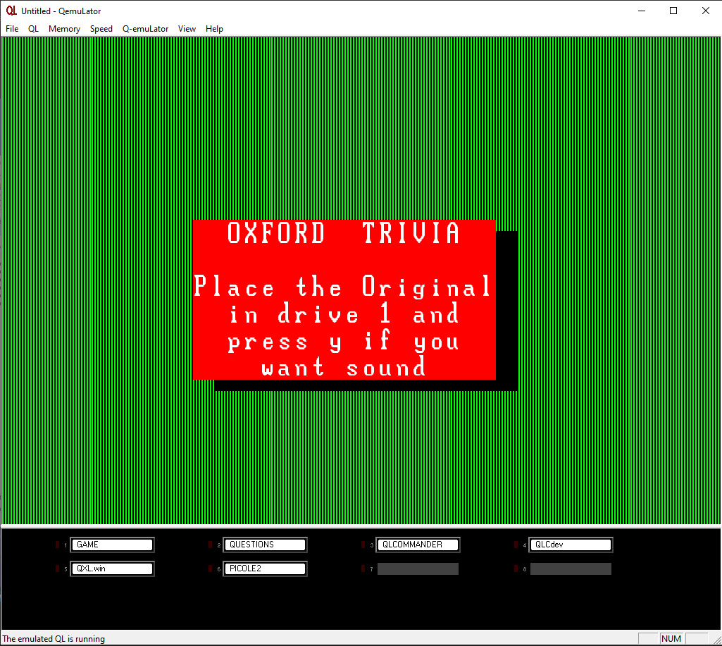Click the drive 2 activity LED
This screenshot has width=722, height=646.
point(211,545)
